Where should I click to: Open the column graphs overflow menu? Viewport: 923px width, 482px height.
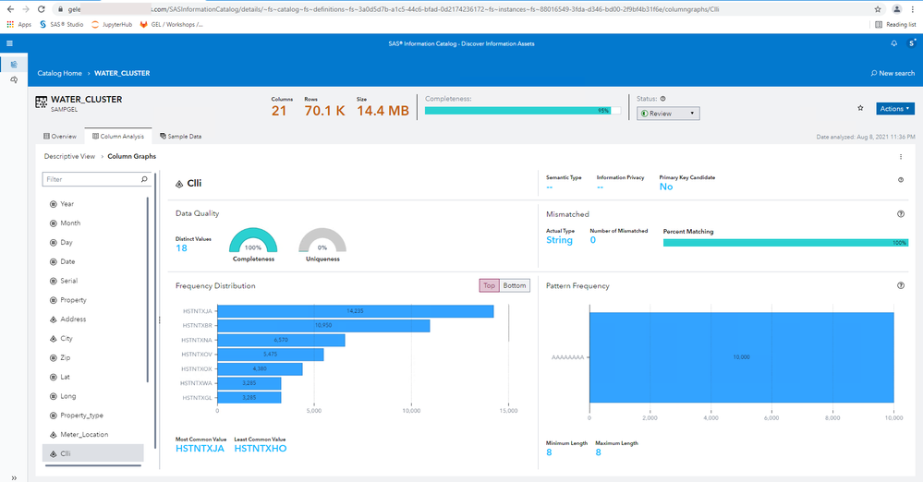pos(900,157)
